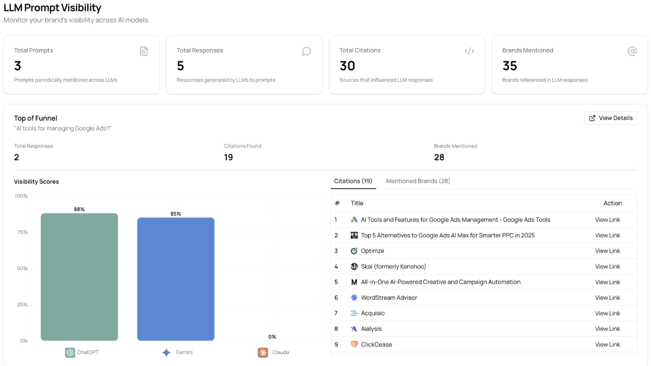Click the green ChatGPT 88% bar
This screenshot has height=366, width=651.
[x=79, y=277]
